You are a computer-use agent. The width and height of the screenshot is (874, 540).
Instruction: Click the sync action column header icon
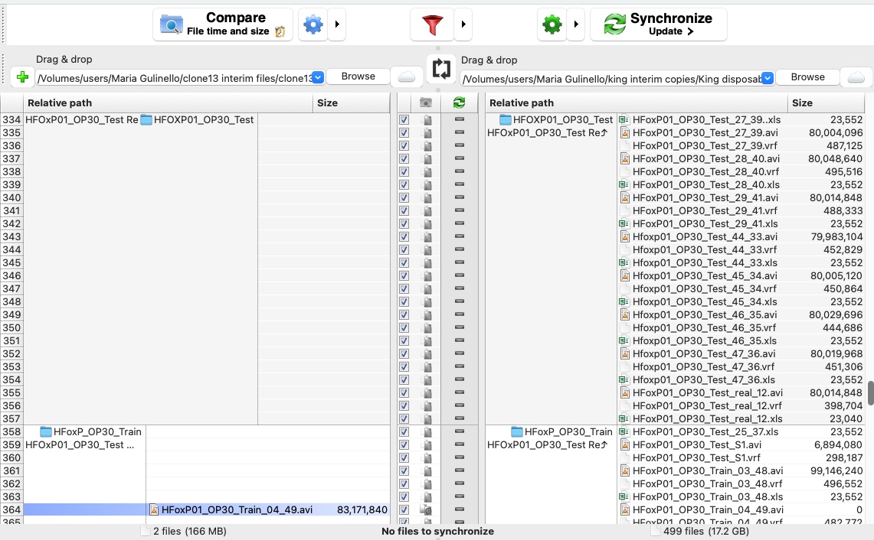click(x=460, y=102)
